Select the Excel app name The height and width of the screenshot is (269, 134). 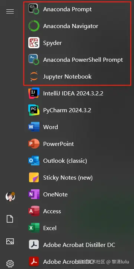tap(50, 228)
